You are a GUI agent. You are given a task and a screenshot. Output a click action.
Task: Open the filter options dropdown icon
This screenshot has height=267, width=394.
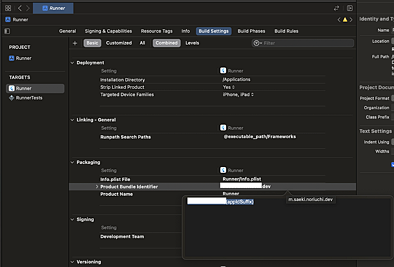(x=258, y=43)
